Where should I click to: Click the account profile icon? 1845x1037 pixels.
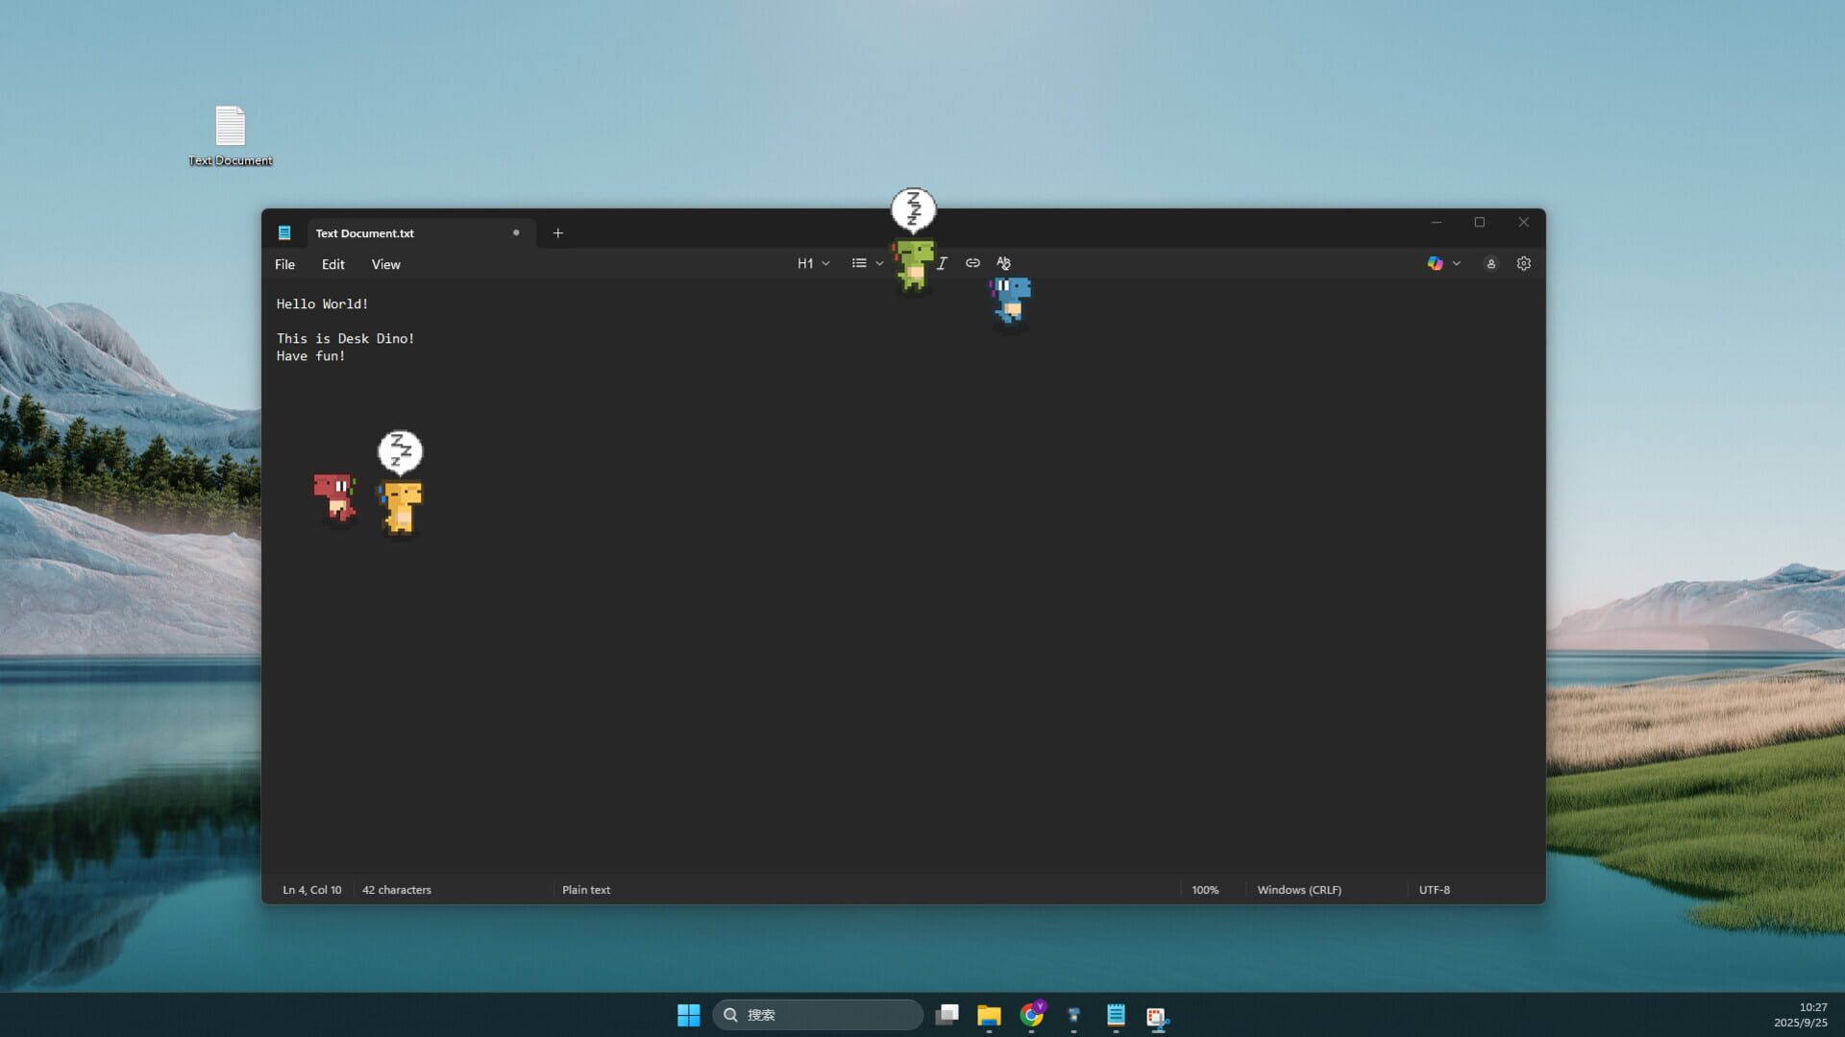tap(1490, 263)
